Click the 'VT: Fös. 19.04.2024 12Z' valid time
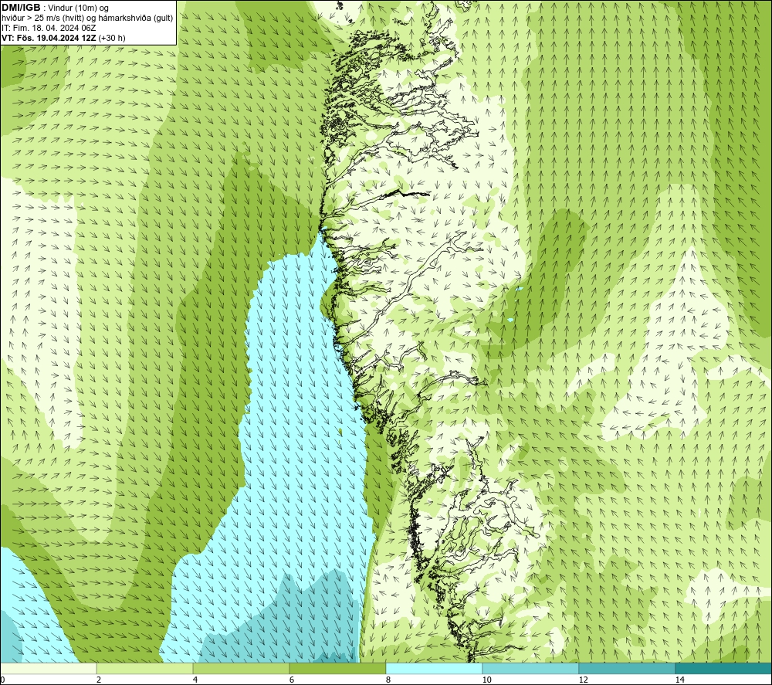772x685 pixels. pos(49,38)
